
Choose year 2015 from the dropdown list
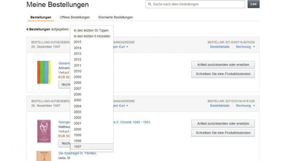tap(92, 42)
